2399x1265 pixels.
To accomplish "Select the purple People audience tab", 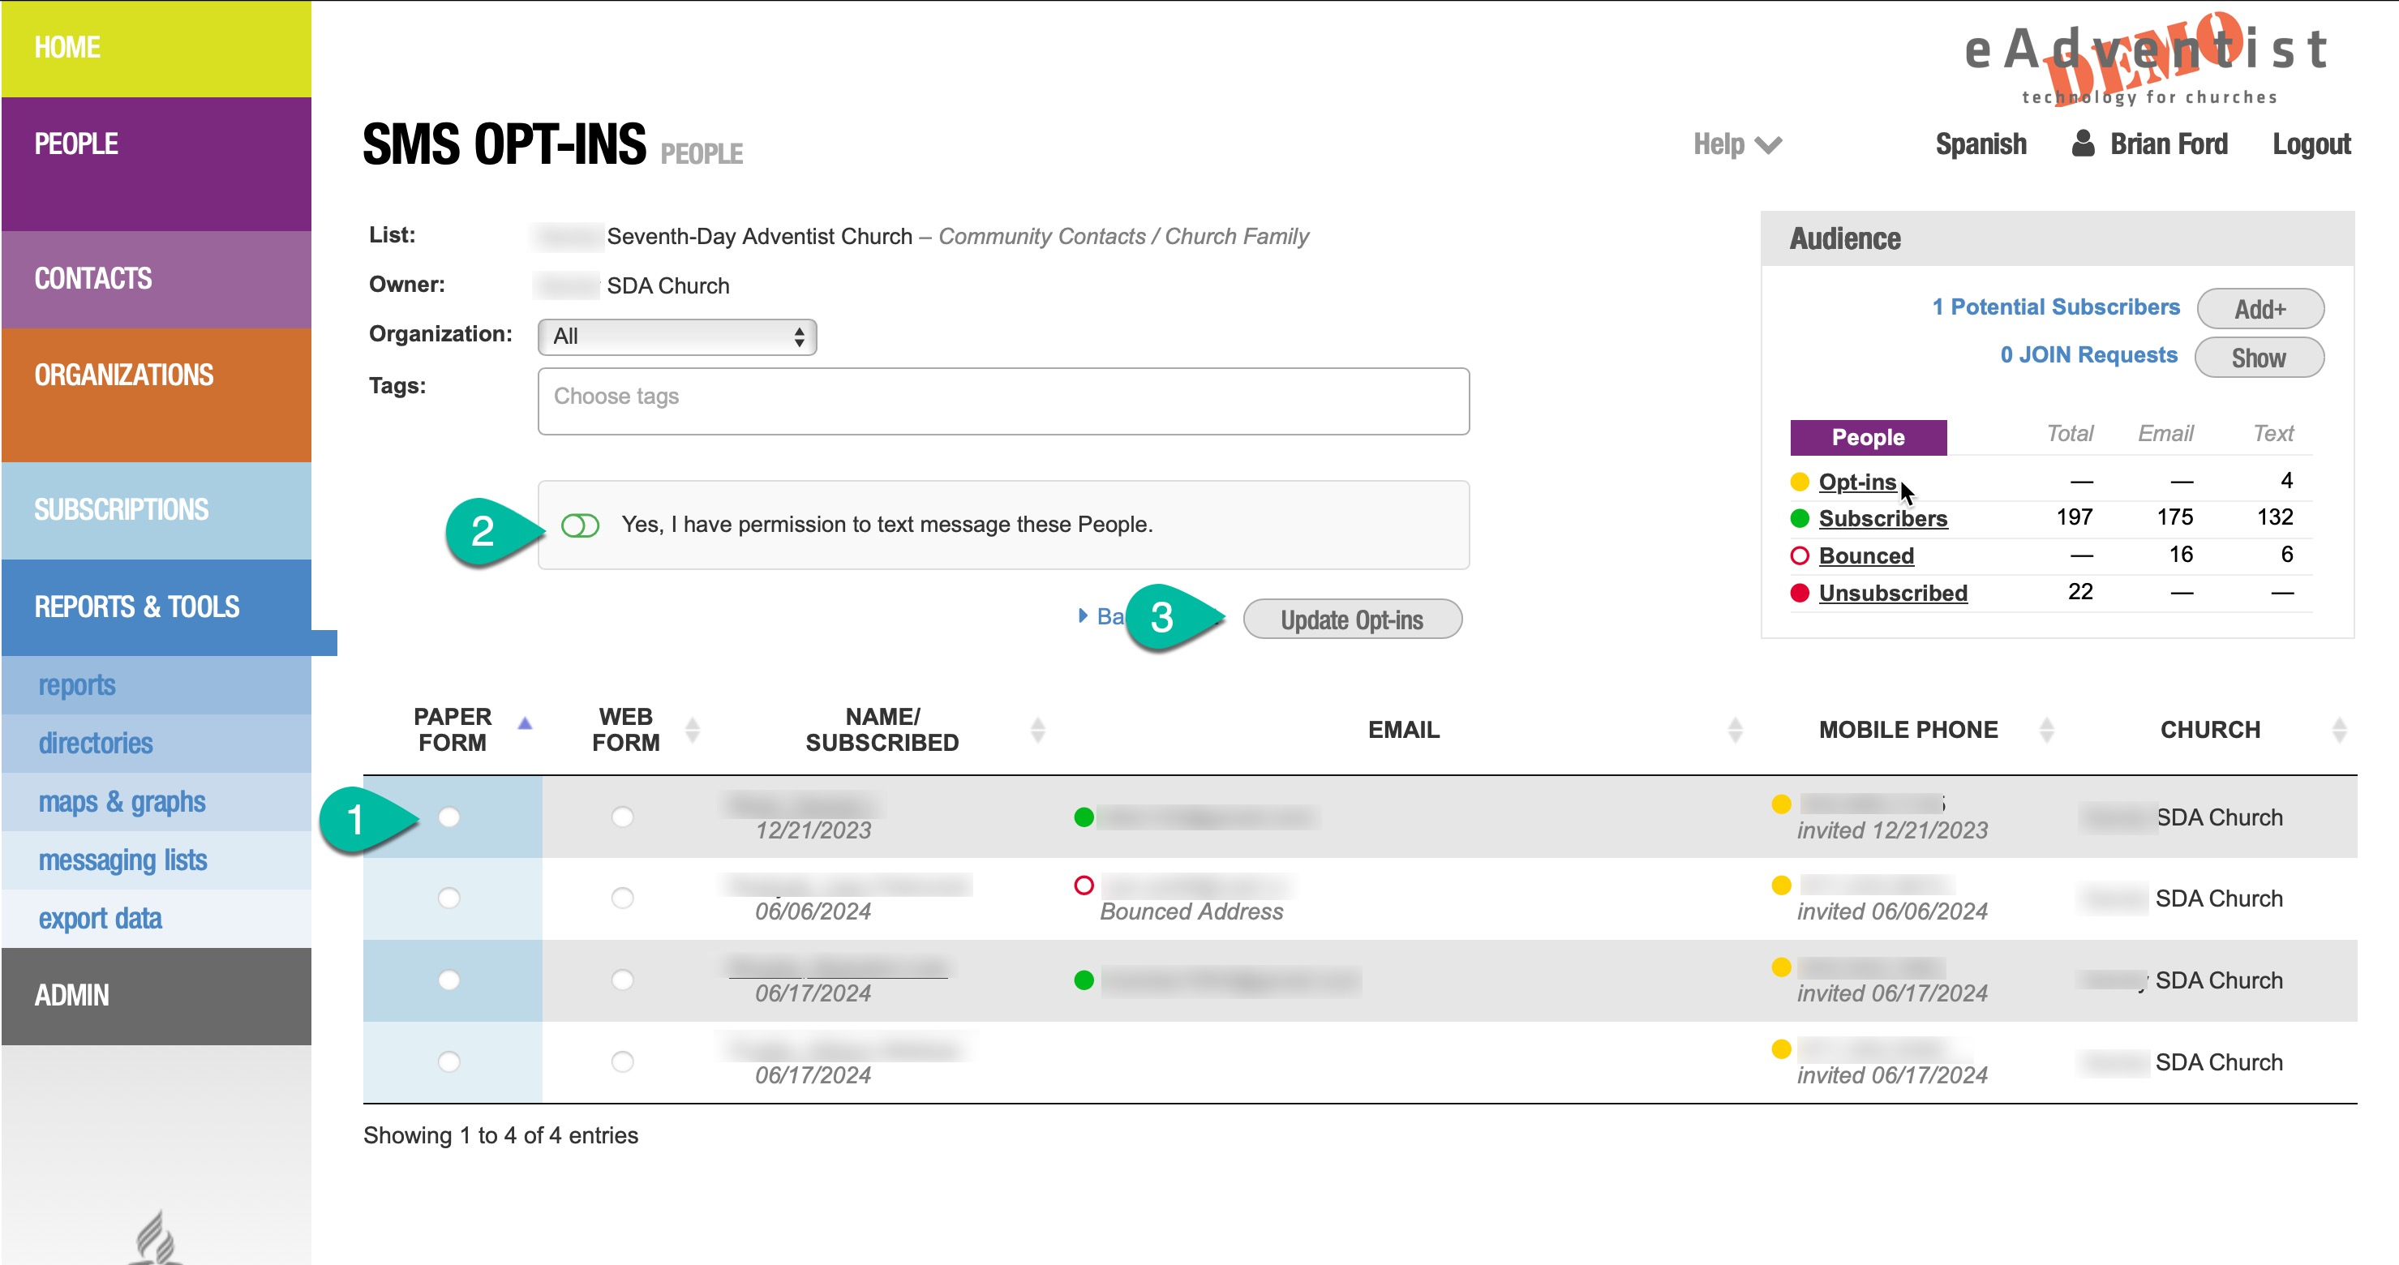I will (1867, 438).
